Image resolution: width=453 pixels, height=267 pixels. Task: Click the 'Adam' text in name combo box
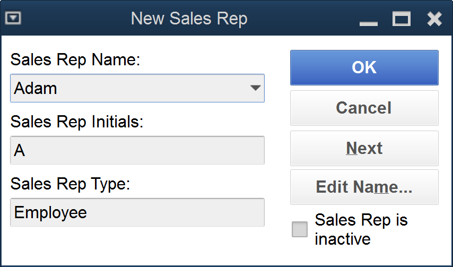click(x=36, y=88)
